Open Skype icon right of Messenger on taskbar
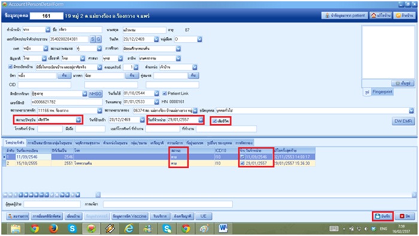The height and width of the screenshot is (236, 419). pos(167,229)
